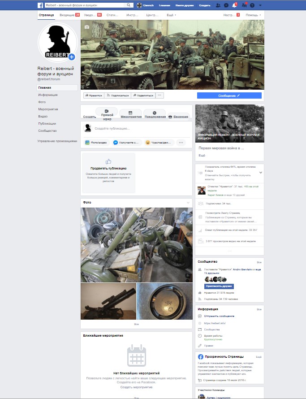Screen dimensions: 306x399
Task: Click Ещё in Прозрачность Страницы panel
Action: (x=259, y=357)
